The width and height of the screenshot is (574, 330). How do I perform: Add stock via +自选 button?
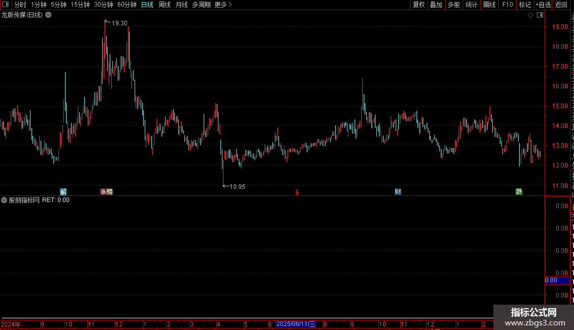[x=543, y=5]
